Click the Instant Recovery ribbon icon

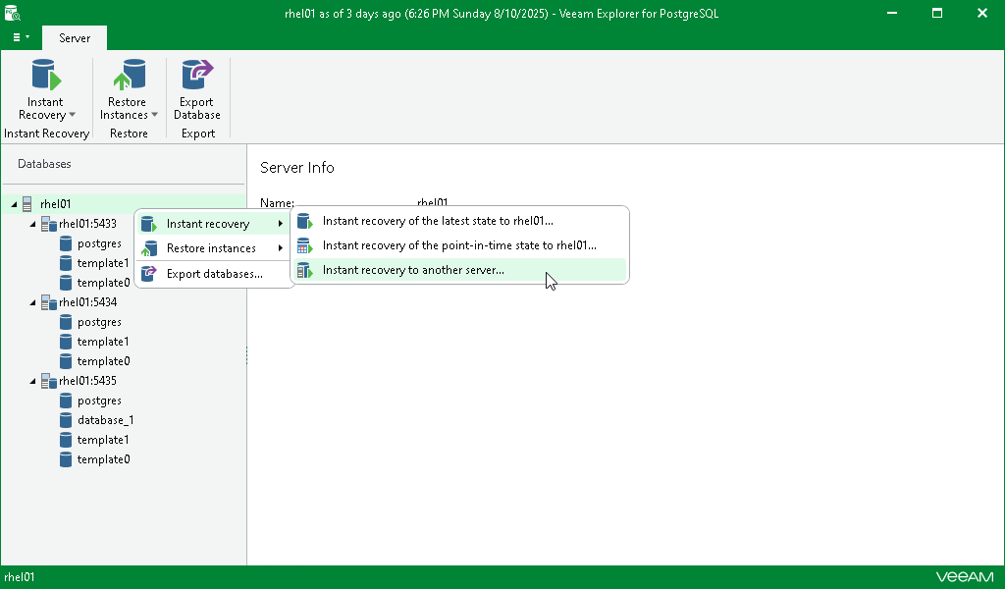coord(46,75)
